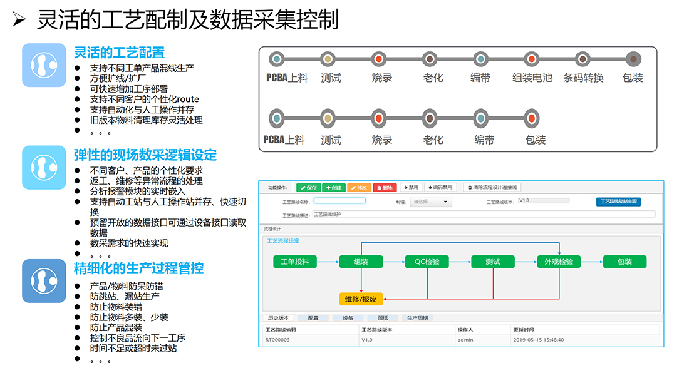The height and width of the screenshot is (368, 699).
Task: Click the 控制不良品流向下一工序 bullet
Action: click(x=138, y=338)
